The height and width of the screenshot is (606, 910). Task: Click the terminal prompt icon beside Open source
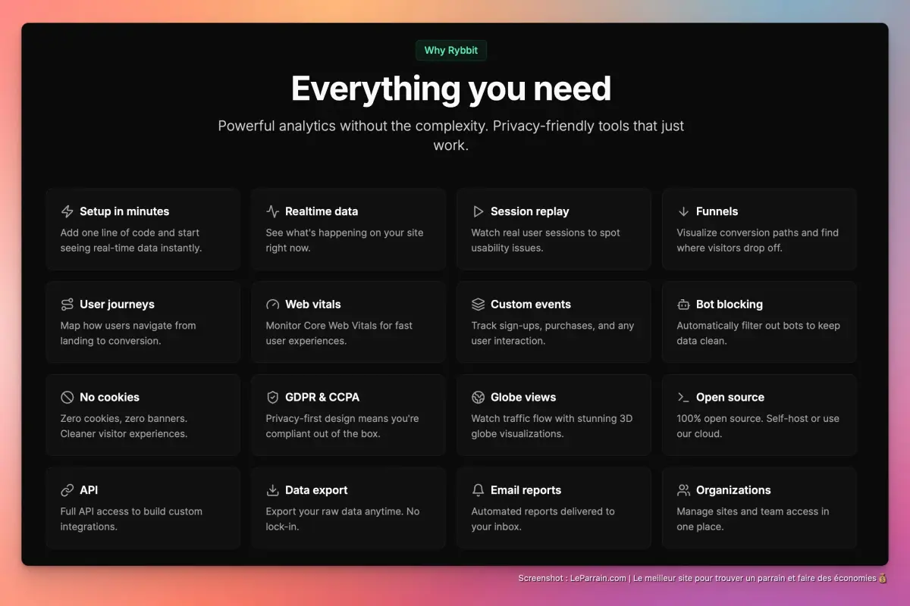(683, 397)
